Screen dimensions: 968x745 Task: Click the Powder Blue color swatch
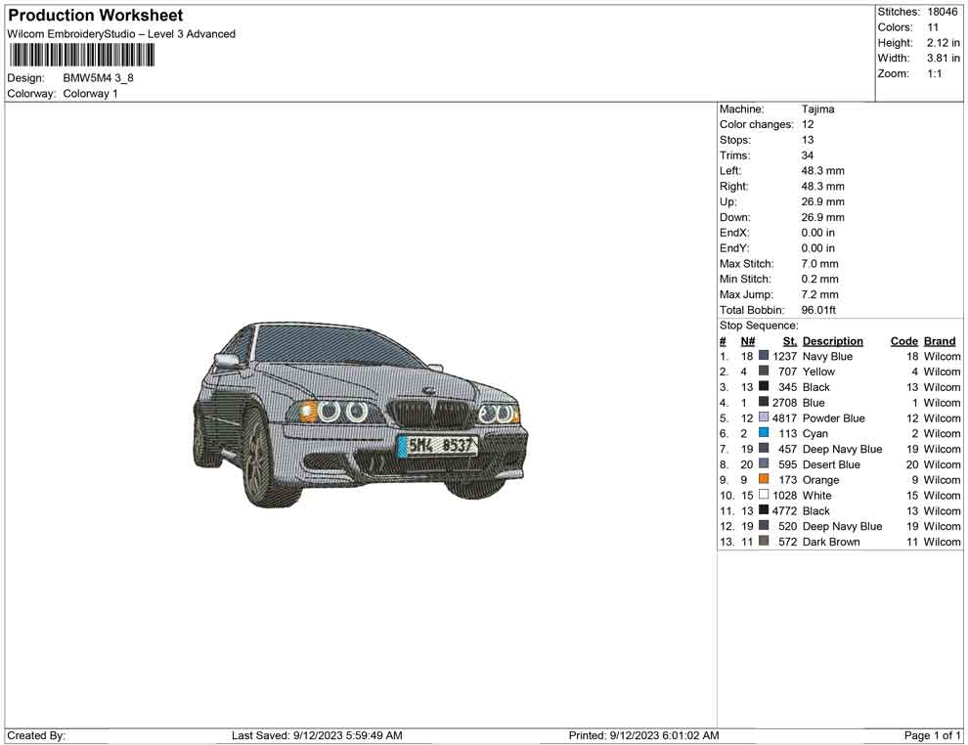(764, 417)
